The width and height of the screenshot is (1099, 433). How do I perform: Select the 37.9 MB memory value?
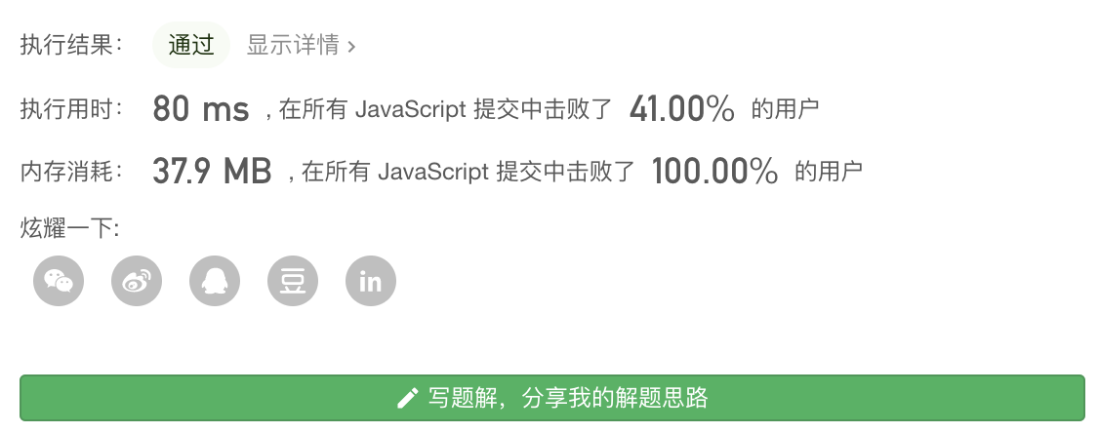[x=212, y=171]
